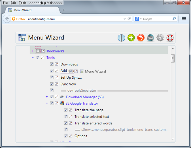Click the pencil edit icon for Bookmarks
The height and width of the screenshot is (148, 191).
43,51
